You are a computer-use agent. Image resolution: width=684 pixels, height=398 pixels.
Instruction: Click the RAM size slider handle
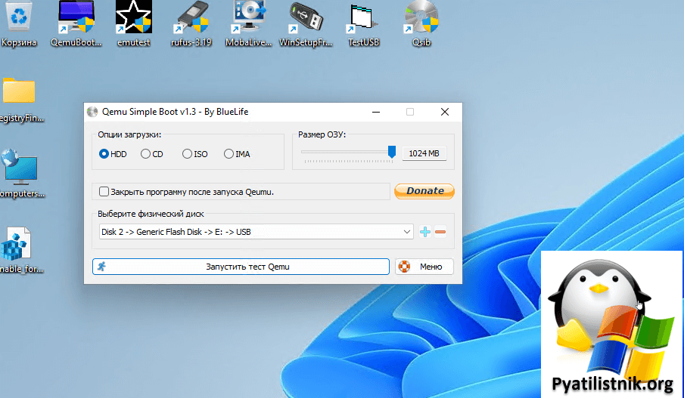click(x=392, y=152)
